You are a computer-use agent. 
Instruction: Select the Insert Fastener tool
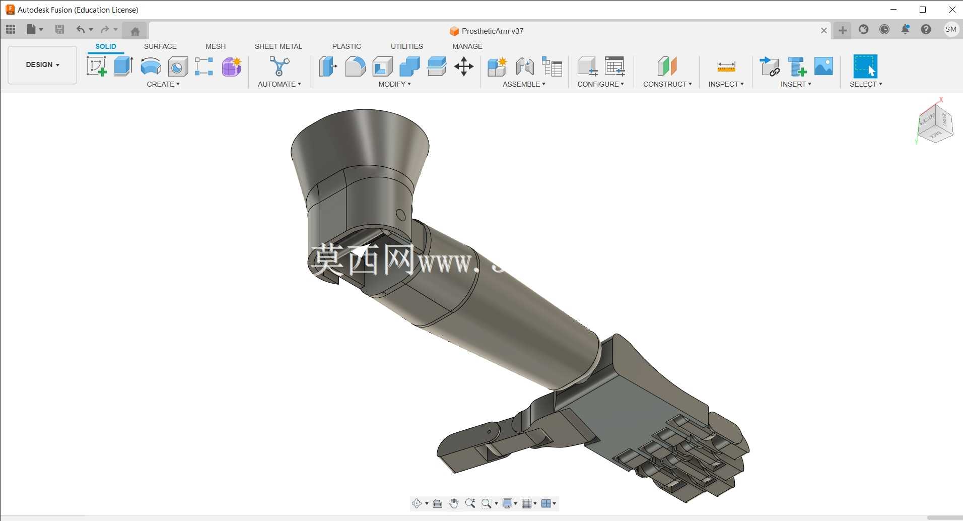[797, 66]
